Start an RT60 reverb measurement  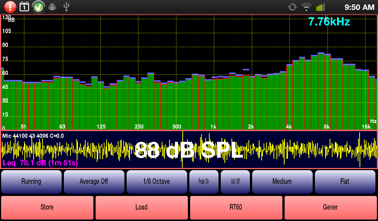coord(236,207)
